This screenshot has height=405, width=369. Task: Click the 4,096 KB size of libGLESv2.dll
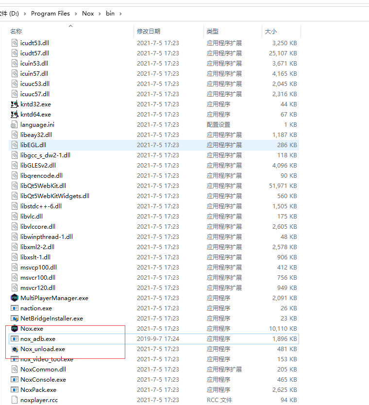coord(285,165)
